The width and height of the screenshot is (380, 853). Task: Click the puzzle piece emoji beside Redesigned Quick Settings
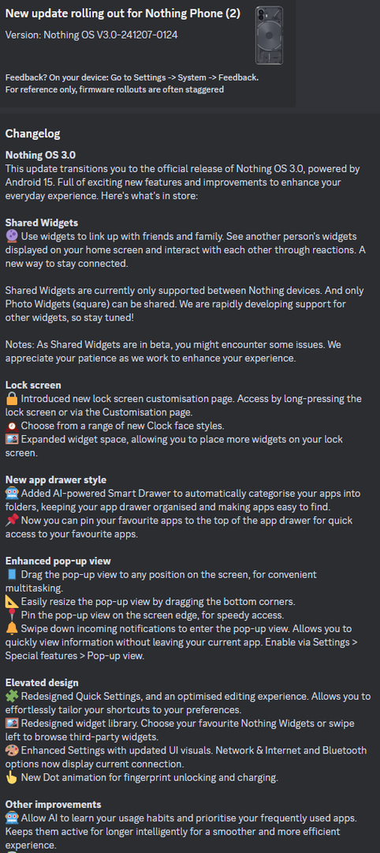(11, 697)
